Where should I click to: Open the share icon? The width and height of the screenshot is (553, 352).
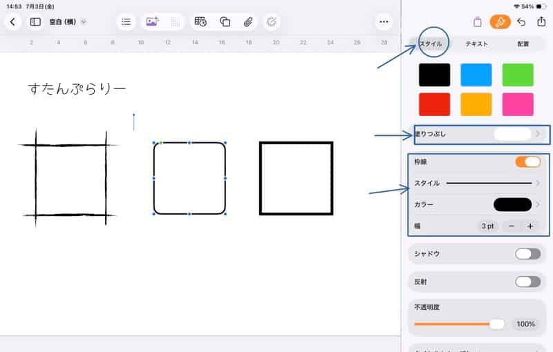click(x=541, y=21)
